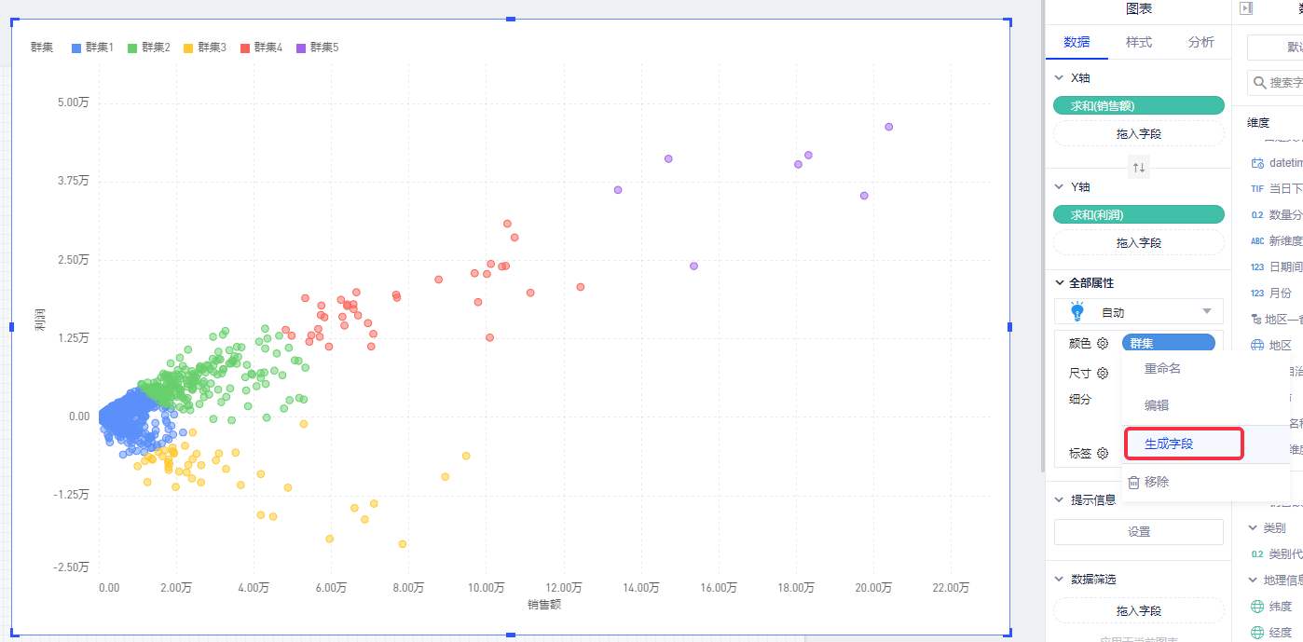This screenshot has width=1303, height=642.
Task: Click the 设置 button under 提示信息
Action: tap(1138, 532)
